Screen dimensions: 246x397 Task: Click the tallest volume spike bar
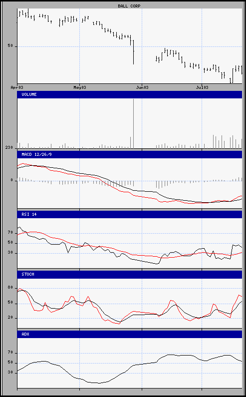pyautogui.click(x=133, y=123)
